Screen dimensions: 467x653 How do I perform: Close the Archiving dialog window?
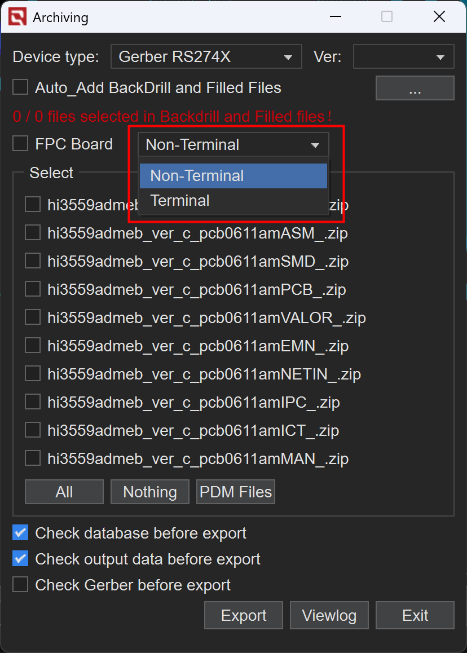(439, 17)
